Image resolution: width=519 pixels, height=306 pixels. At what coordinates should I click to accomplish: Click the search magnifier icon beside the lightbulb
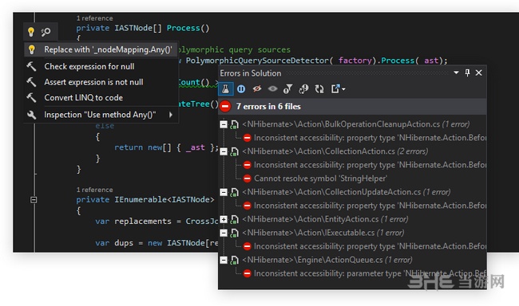pyautogui.click(x=46, y=32)
